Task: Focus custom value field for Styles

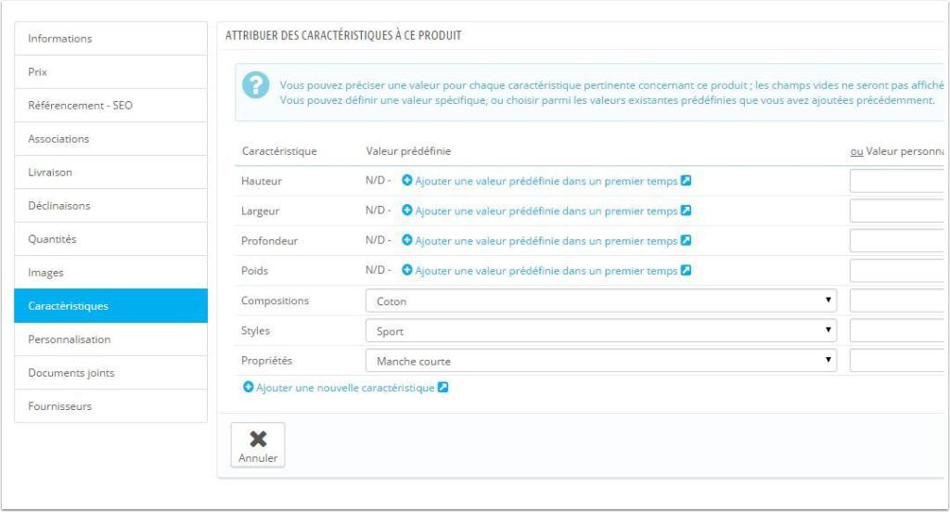Action: click(x=898, y=331)
